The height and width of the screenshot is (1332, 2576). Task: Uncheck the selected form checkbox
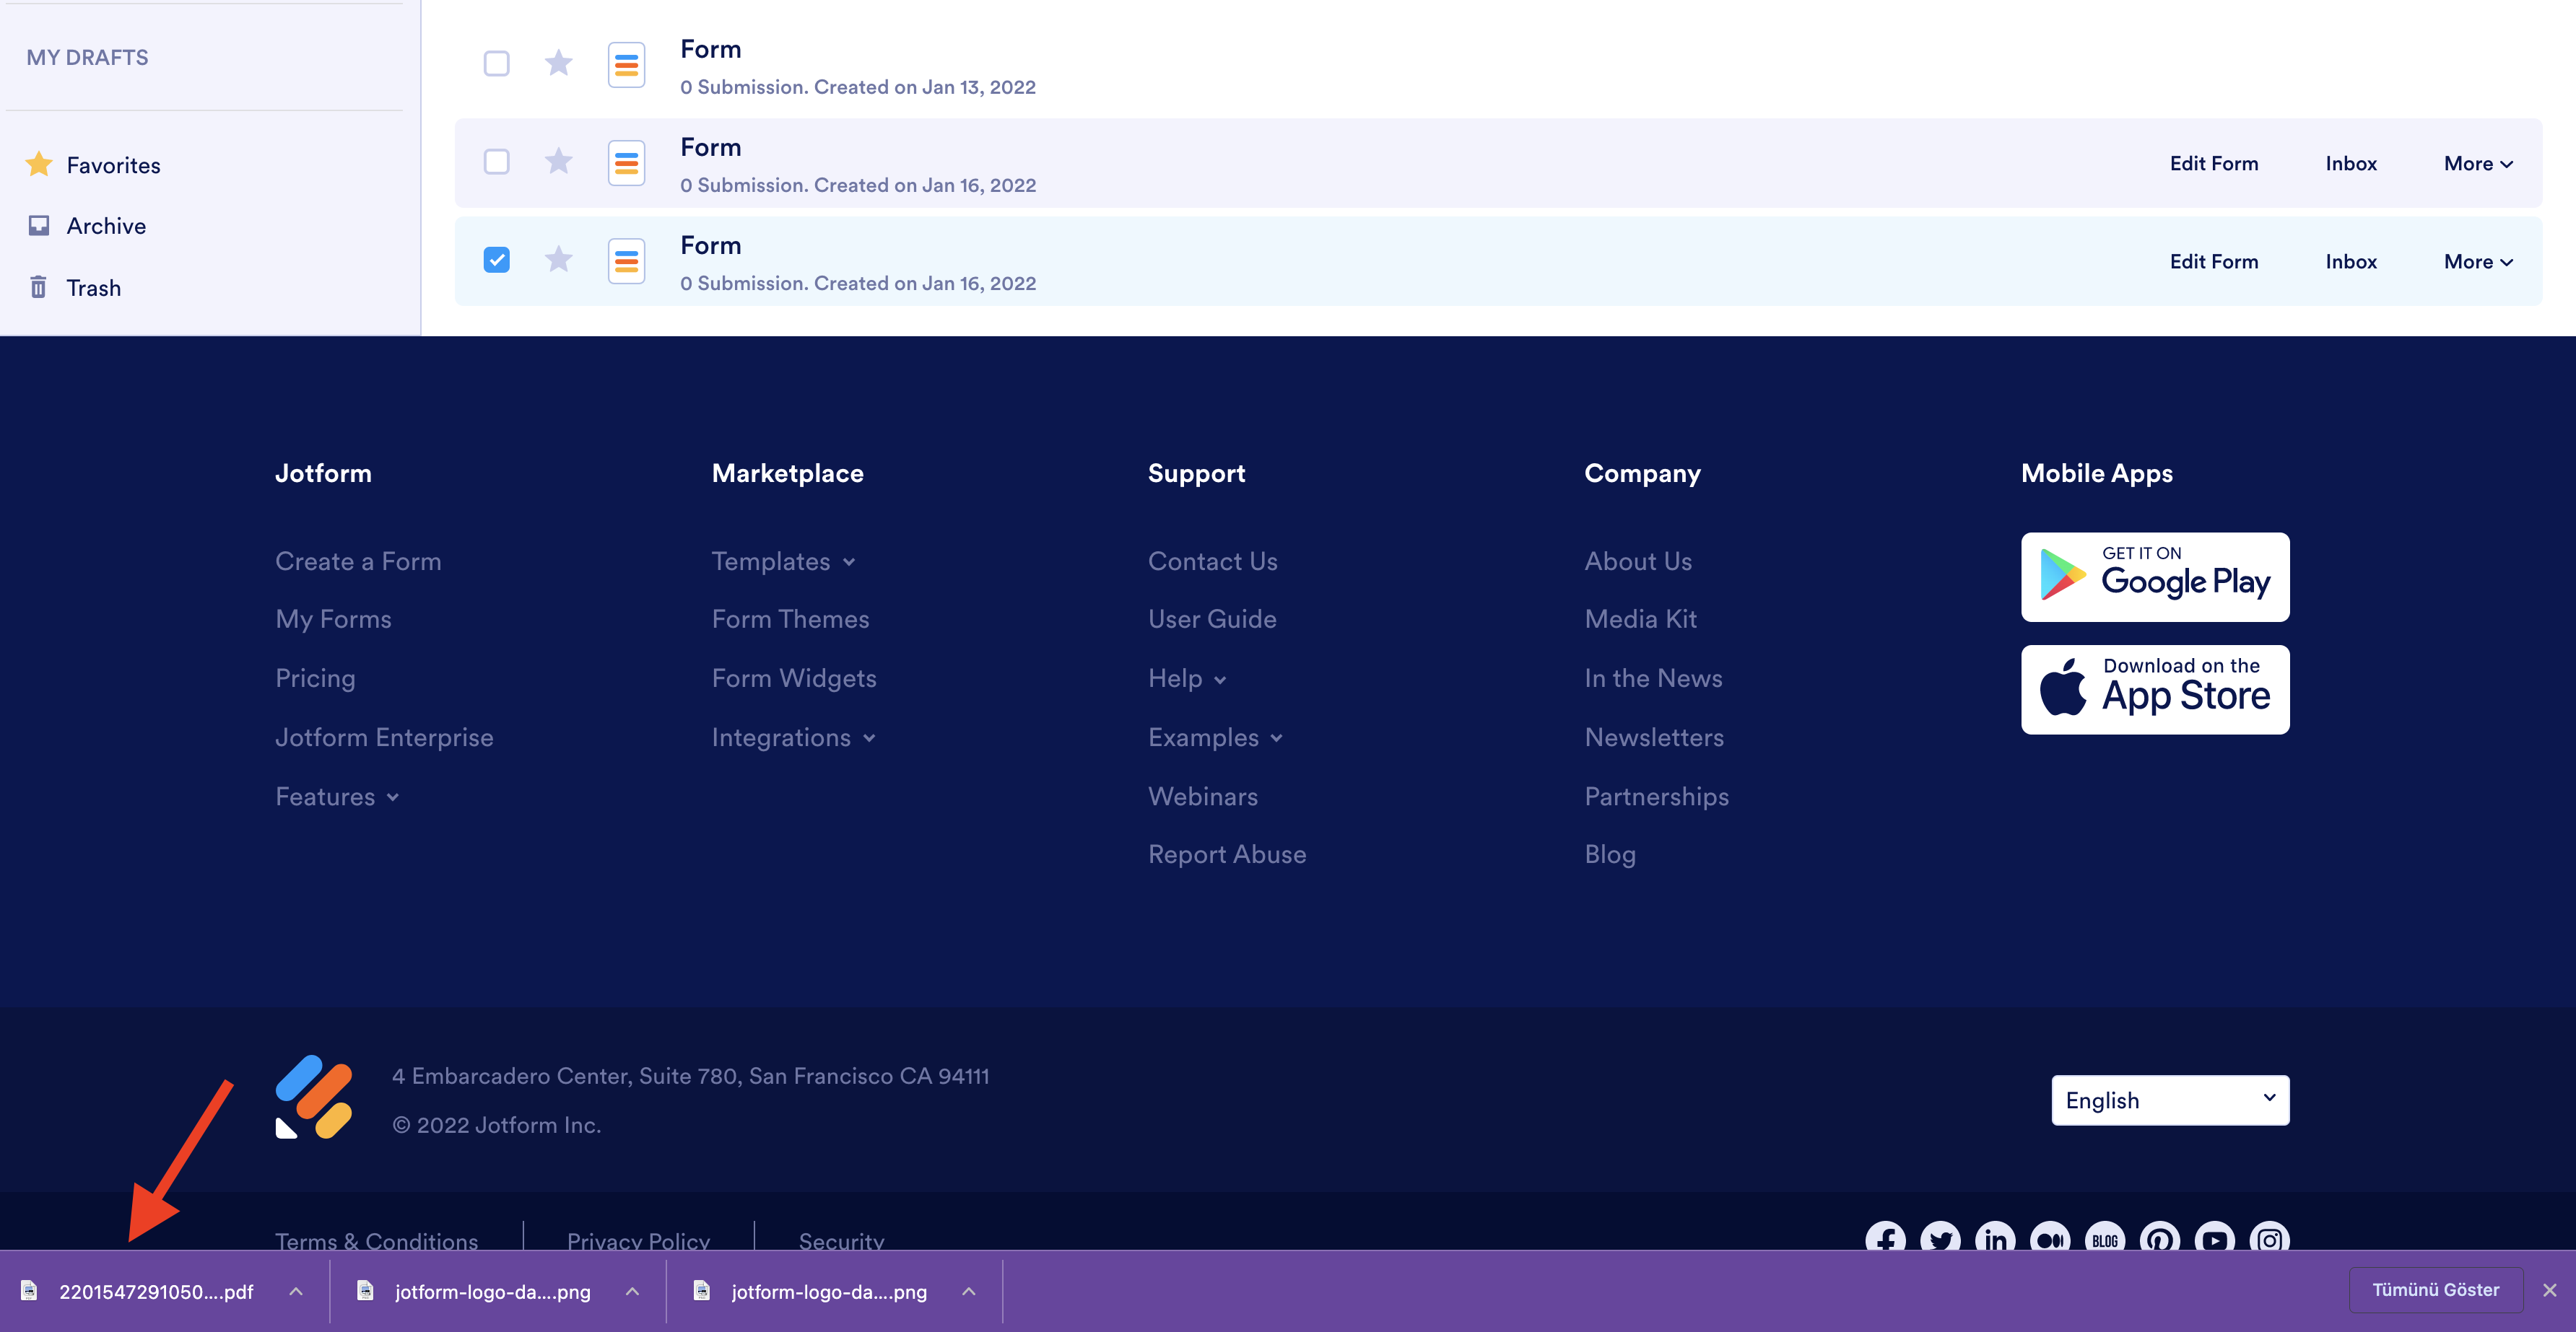(x=496, y=260)
